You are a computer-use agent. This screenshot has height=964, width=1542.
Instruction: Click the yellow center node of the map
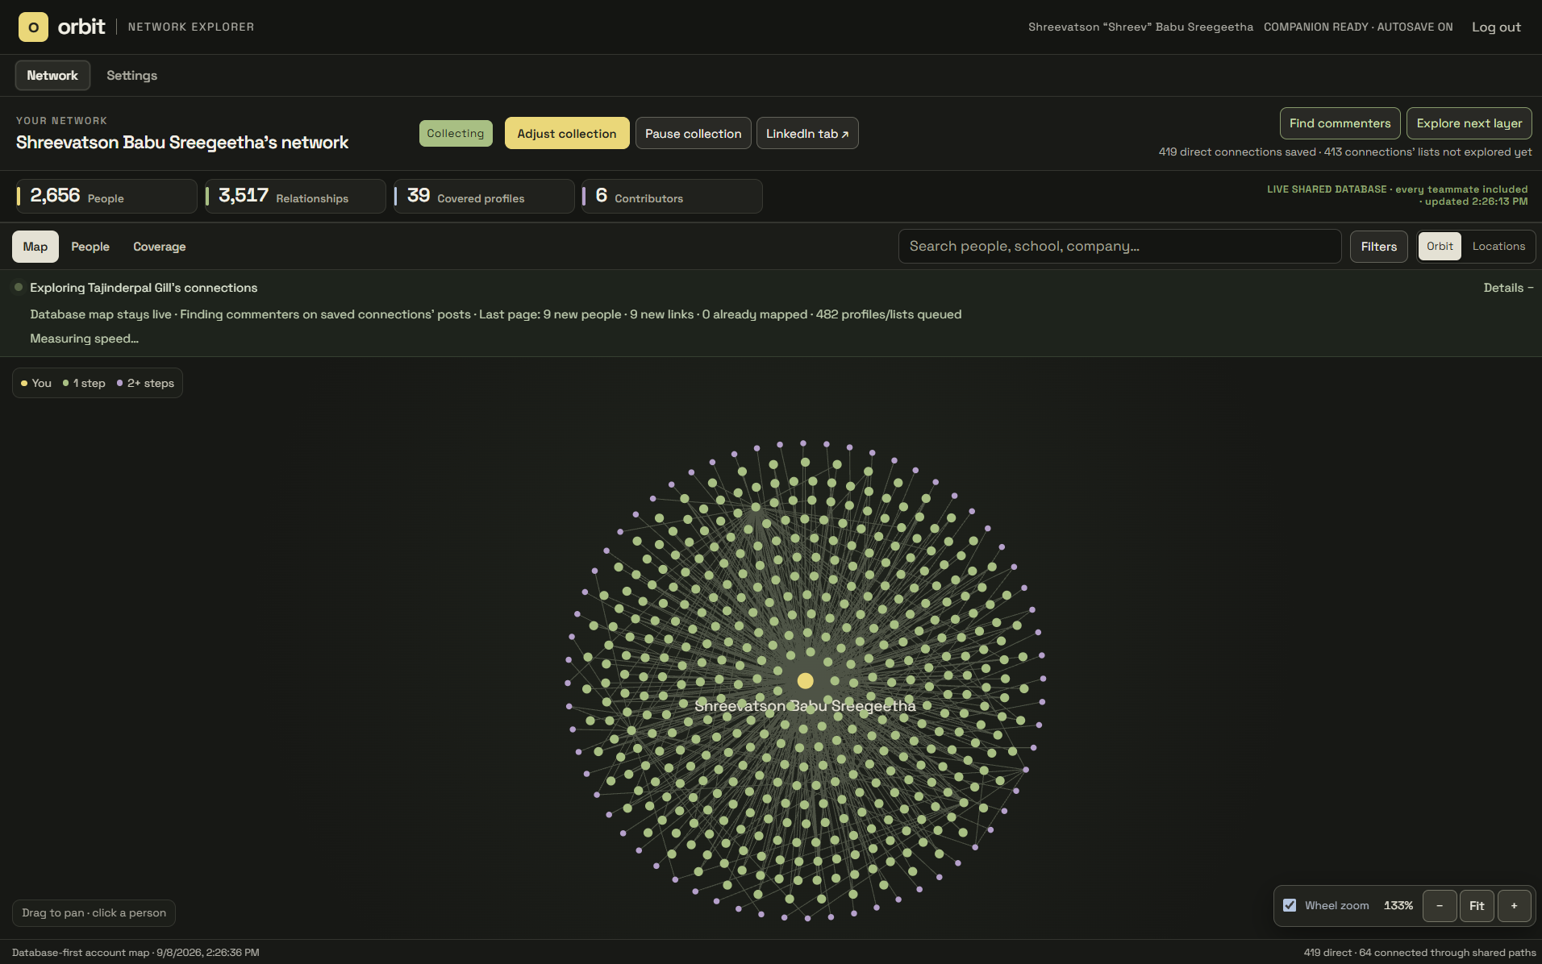[x=805, y=681]
